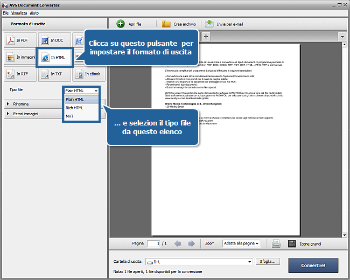Click the preview scrollbar up arrow
The image size is (350, 280).
pyautogui.click(x=344, y=45)
